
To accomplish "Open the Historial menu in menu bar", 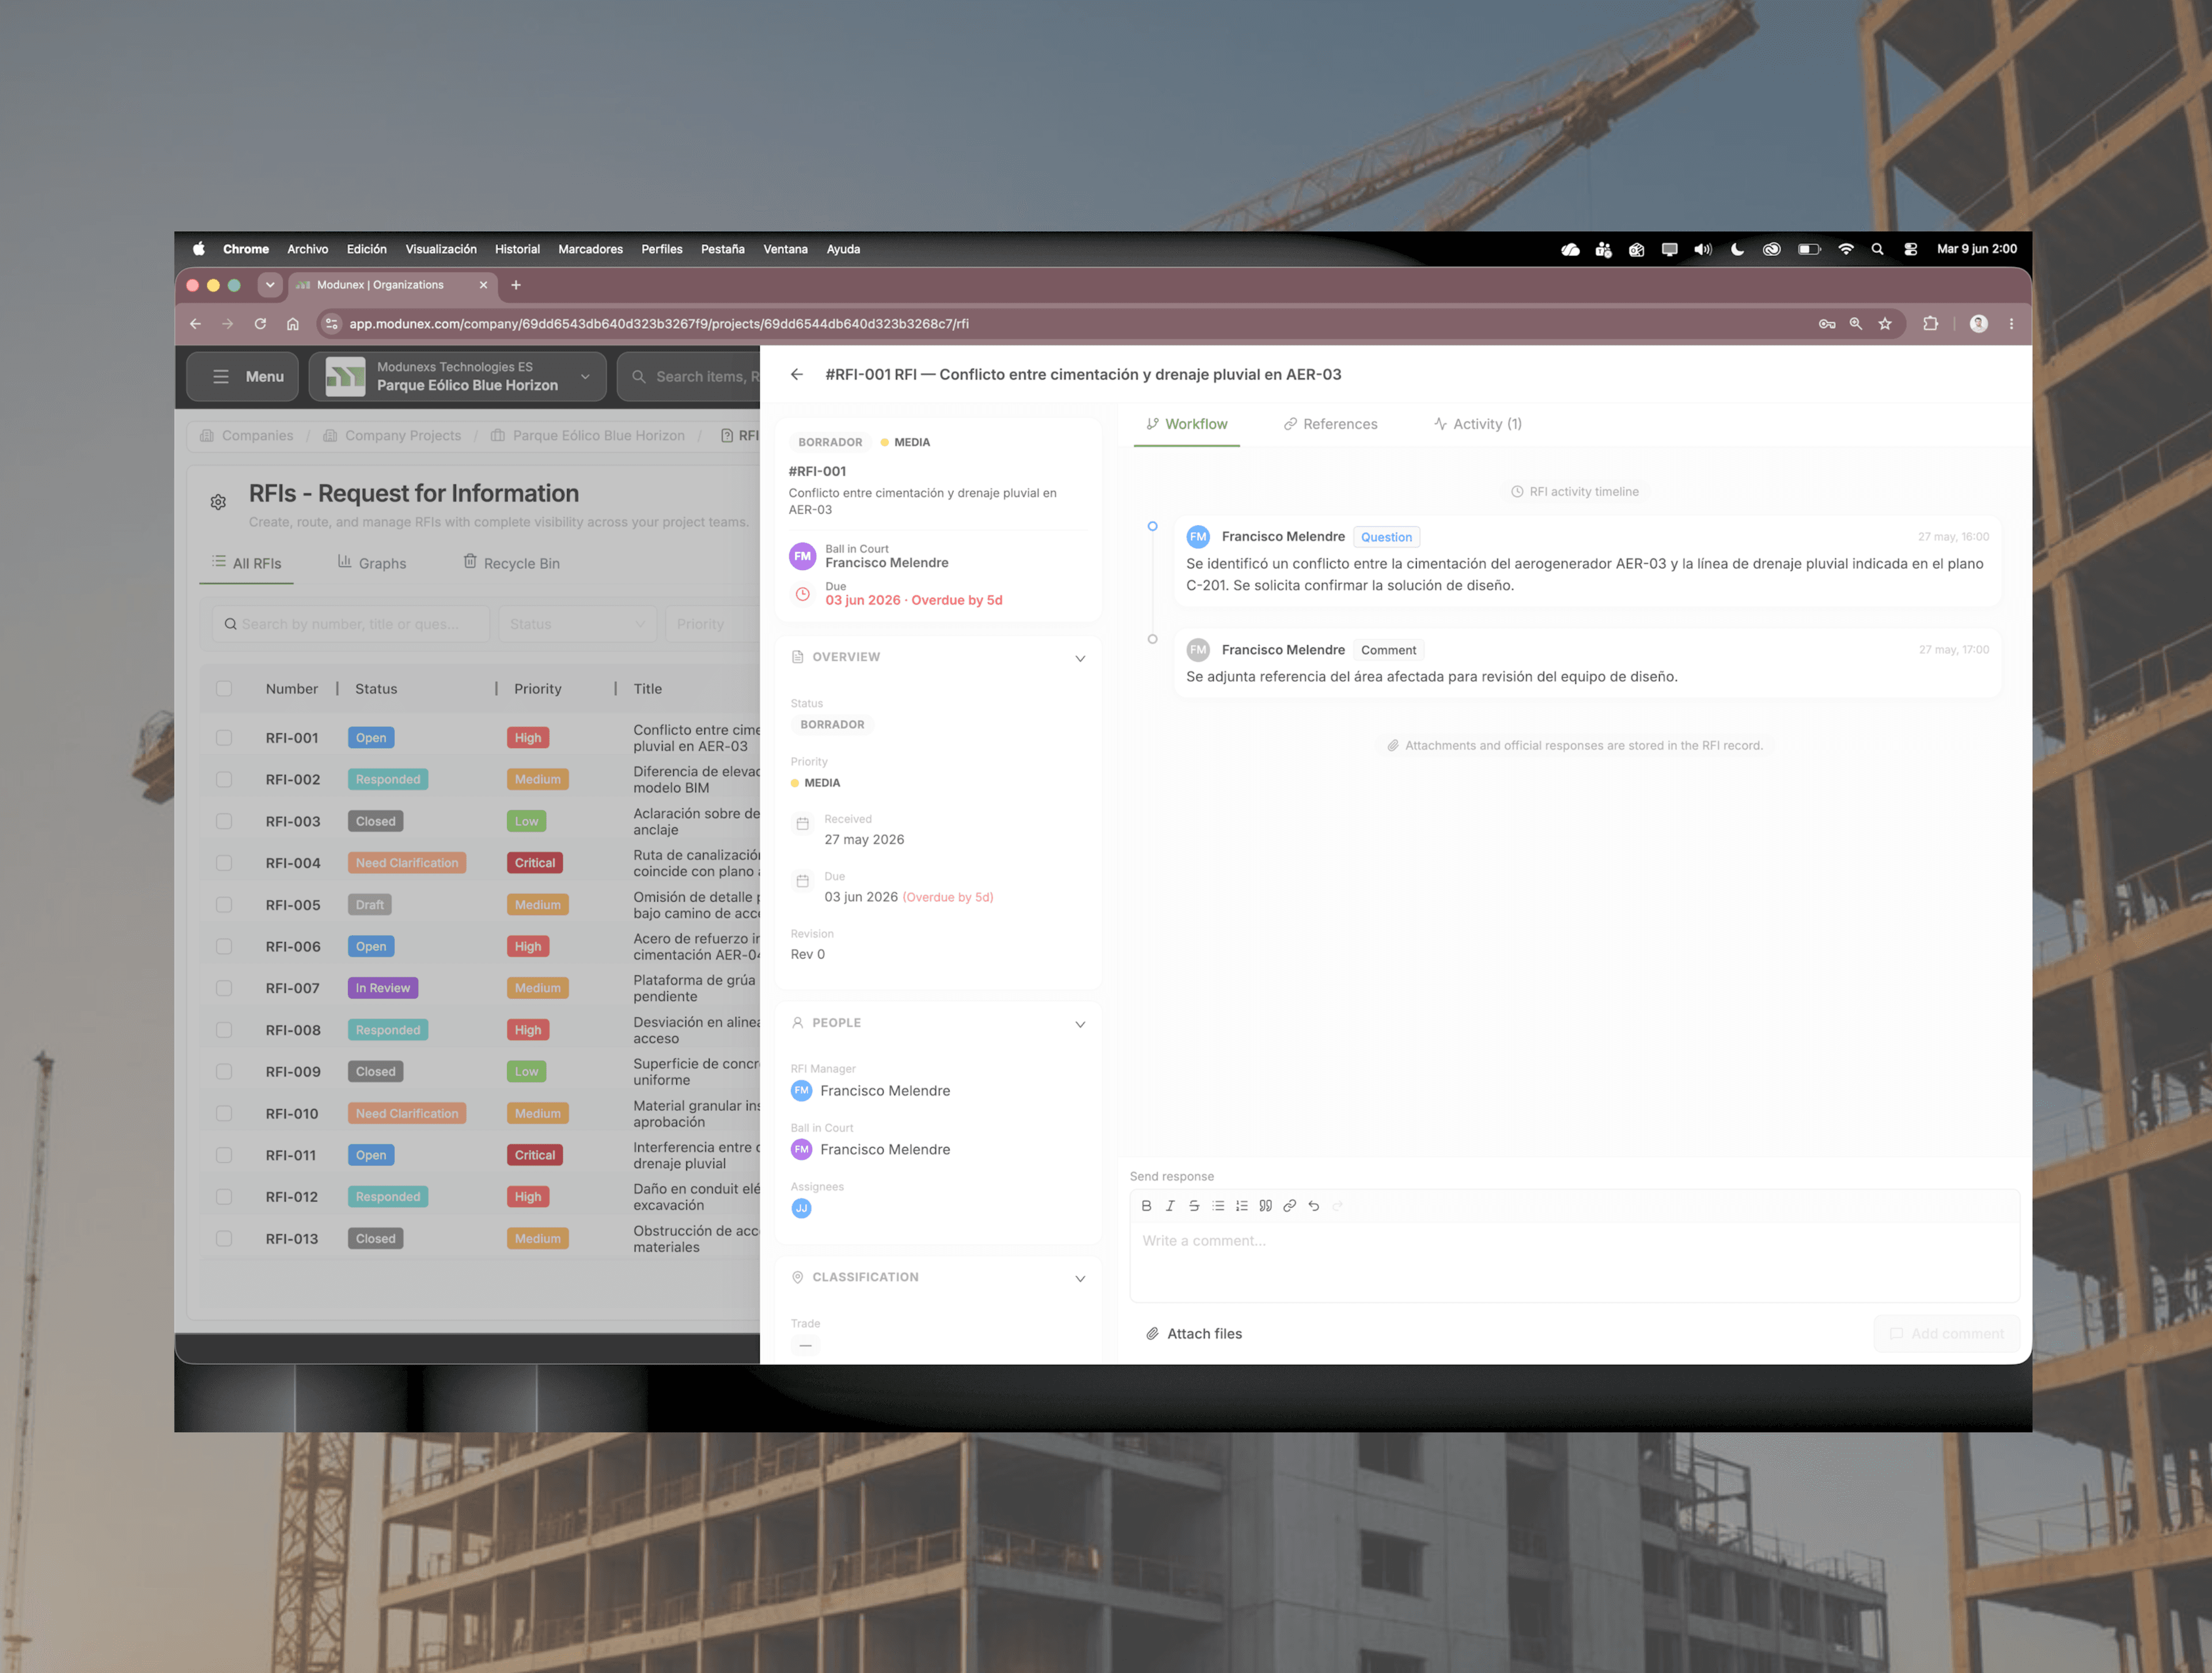I will [x=517, y=249].
